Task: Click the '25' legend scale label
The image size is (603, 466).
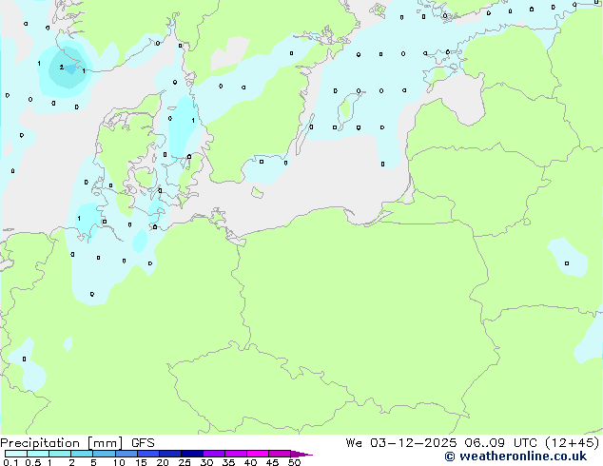Action: (x=185, y=462)
